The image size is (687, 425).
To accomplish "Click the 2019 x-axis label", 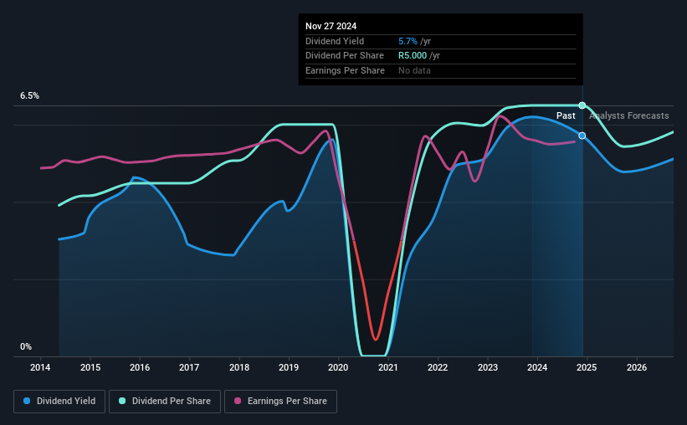I will tap(289, 367).
